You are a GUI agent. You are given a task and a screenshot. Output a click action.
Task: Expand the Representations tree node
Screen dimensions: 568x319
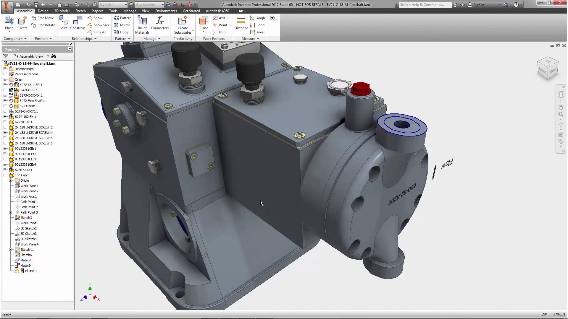(x=5, y=74)
